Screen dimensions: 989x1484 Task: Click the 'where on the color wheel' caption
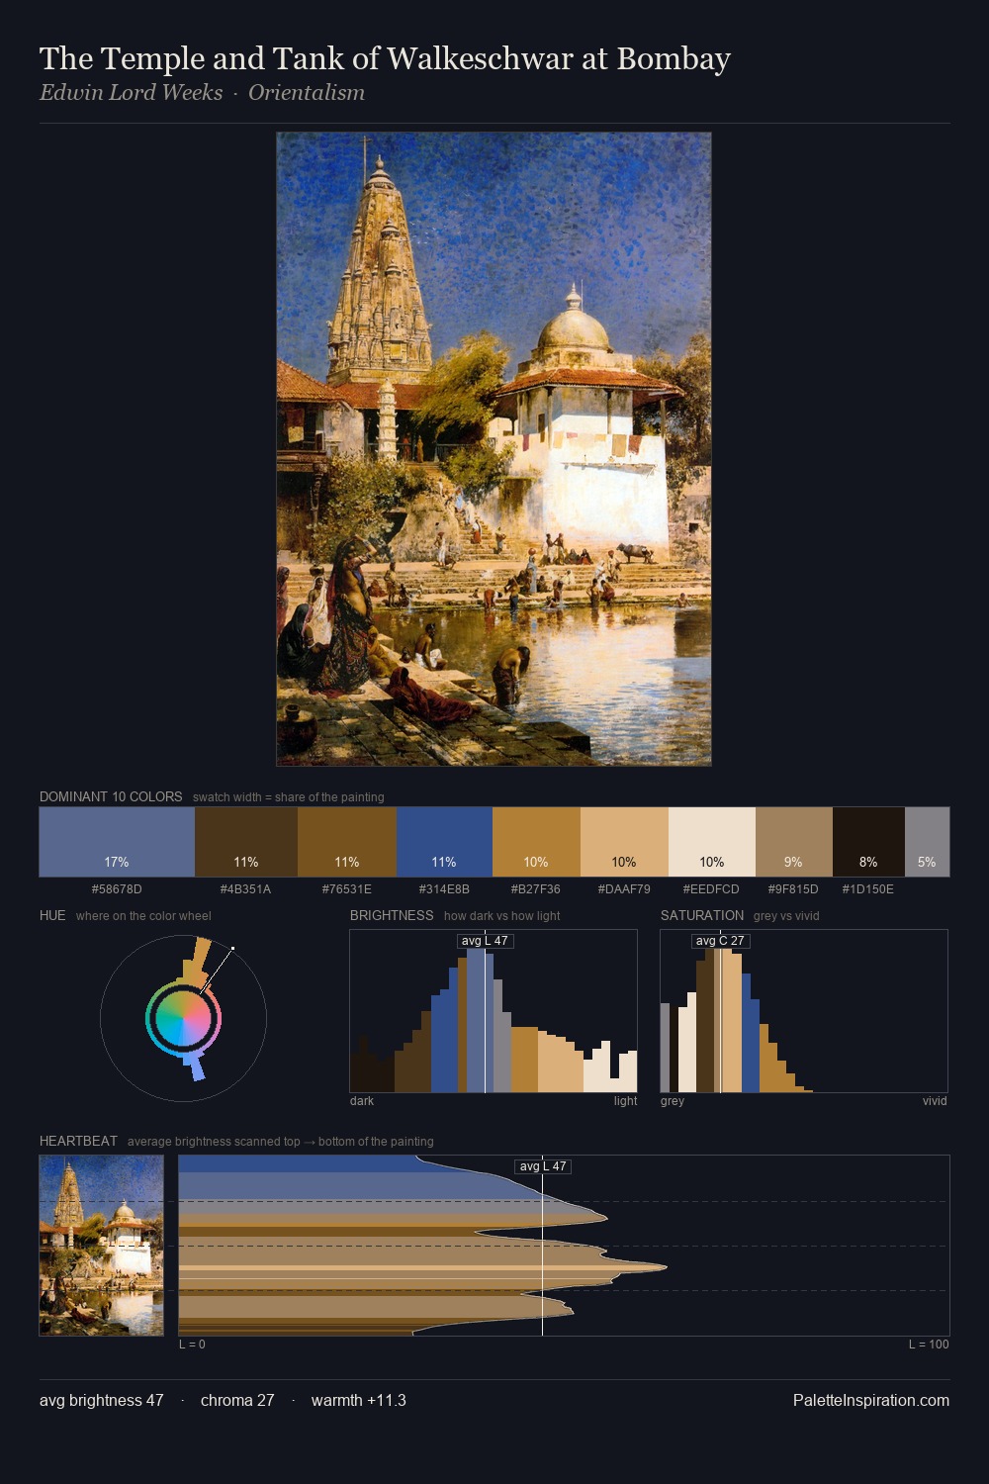143,916
